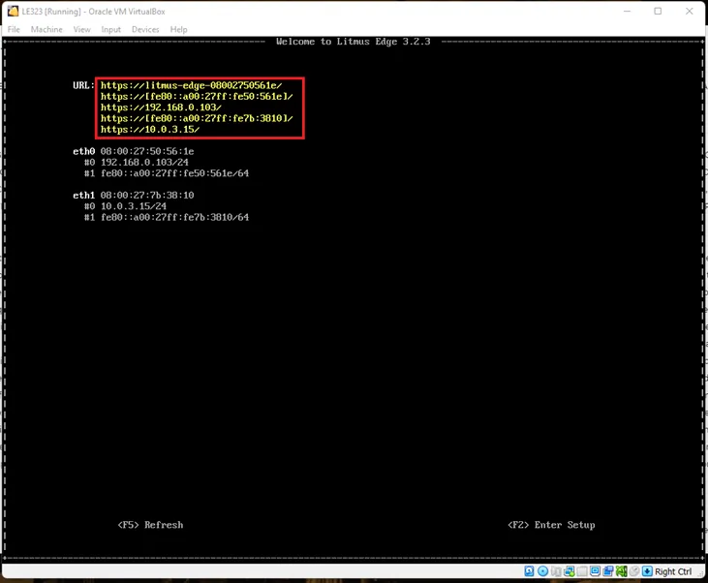Click the overlapping screens status icon
The width and height of the screenshot is (708, 583).
click(x=608, y=571)
